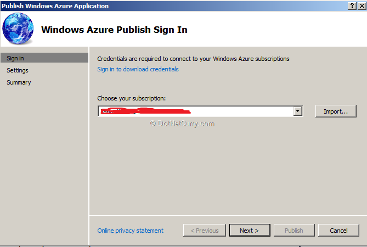Viewport: 367px width, 247px height.
Task: Expand the subscription dropdown arrow
Action: pyautogui.click(x=298, y=111)
